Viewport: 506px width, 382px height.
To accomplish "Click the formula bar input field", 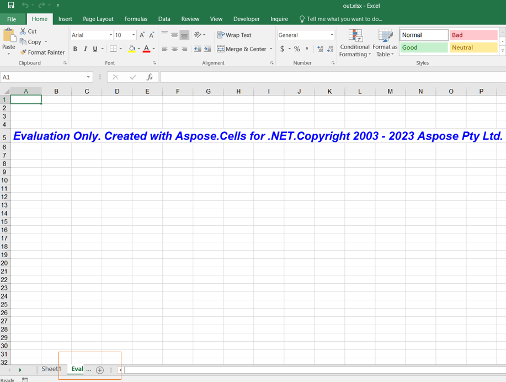I will 331,77.
